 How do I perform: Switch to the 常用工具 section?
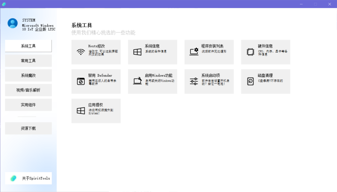(x=28, y=61)
